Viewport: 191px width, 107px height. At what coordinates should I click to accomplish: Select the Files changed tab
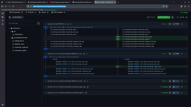58,12
